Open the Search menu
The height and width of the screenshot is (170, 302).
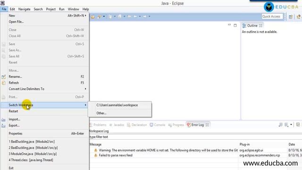point(38,9)
